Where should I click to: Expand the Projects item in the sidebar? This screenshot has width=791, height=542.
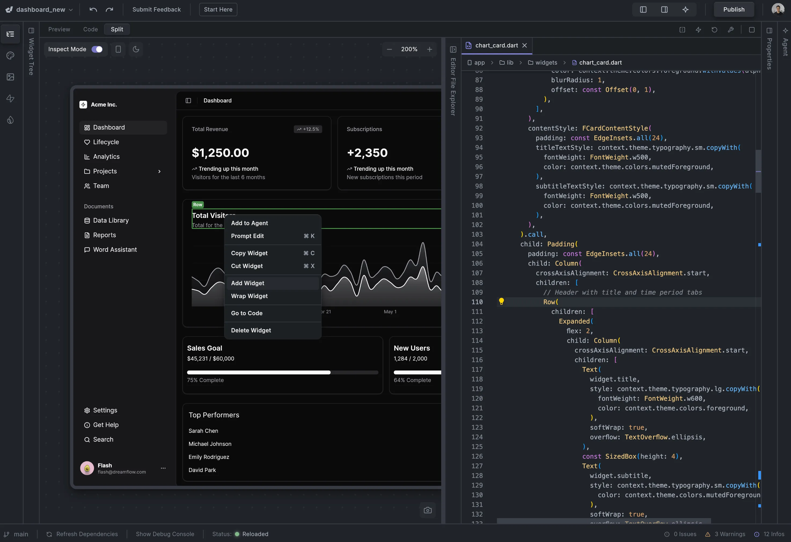(159, 171)
